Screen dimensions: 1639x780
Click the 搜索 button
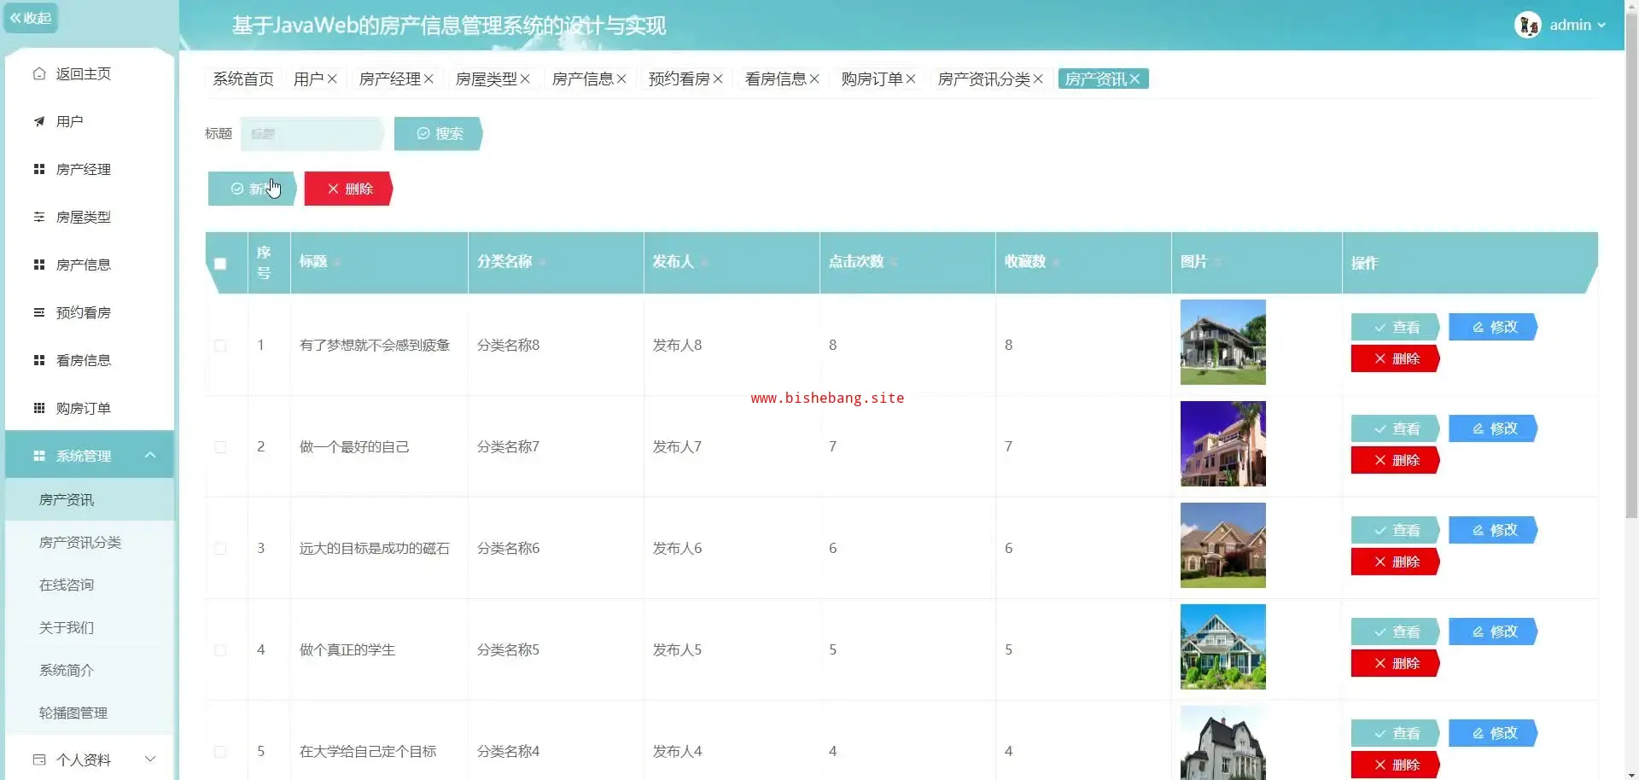coord(439,134)
